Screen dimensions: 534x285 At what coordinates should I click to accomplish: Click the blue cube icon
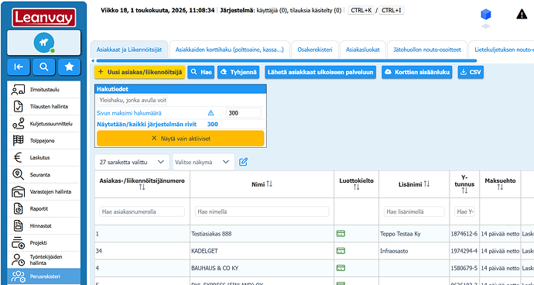pyautogui.click(x=486, y=15)
